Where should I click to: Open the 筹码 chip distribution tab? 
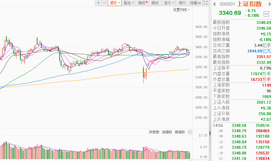(142, 3)
